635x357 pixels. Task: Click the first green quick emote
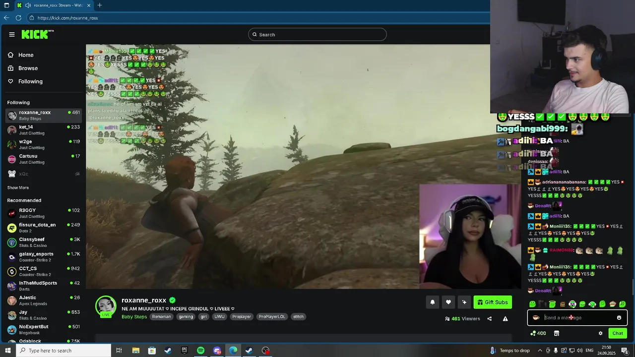pos(532,304)
